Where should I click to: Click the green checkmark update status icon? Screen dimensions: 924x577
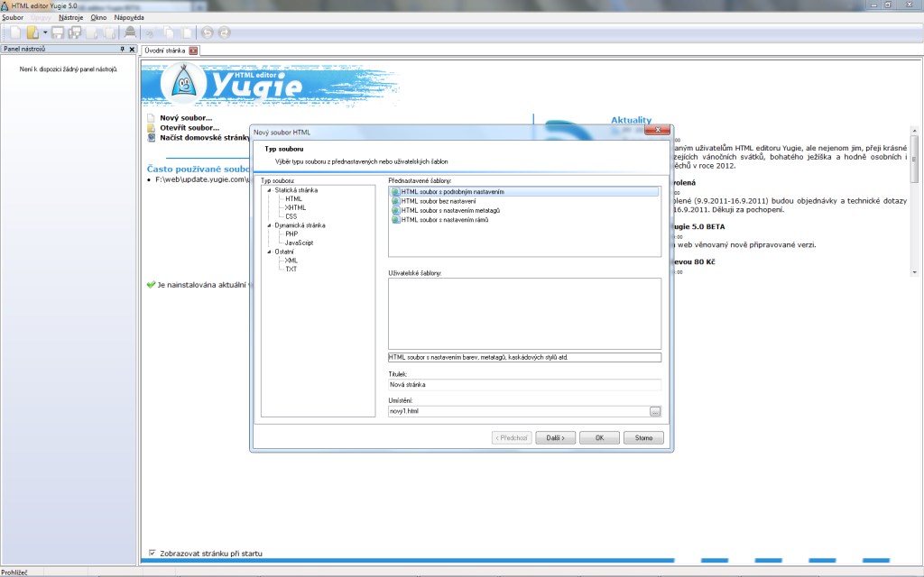[151, 285]
